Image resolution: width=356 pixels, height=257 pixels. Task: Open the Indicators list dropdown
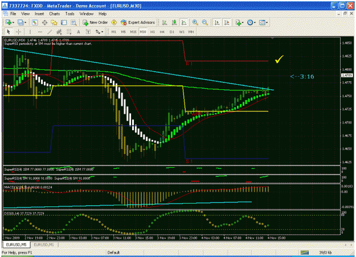pos(240,22)
